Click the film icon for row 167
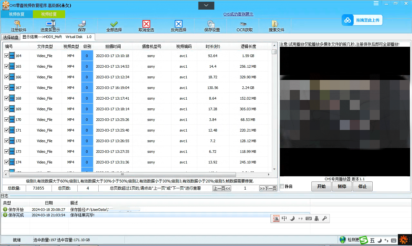Viewport: 412px width, 246px height. (12, 88)
